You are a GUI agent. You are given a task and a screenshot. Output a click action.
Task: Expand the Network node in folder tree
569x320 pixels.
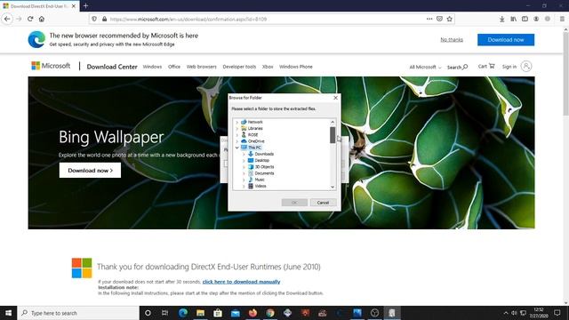(237, 123)
